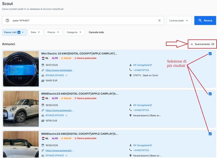This screenshot has width=217, height=158.
Task: Click plates KFKA6Z,KFK4GZ in 18795 EUR listing
Action: [x=55, y=115]
